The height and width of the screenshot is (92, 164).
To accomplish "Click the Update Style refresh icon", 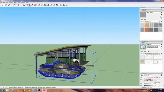I will pos(161,49).
